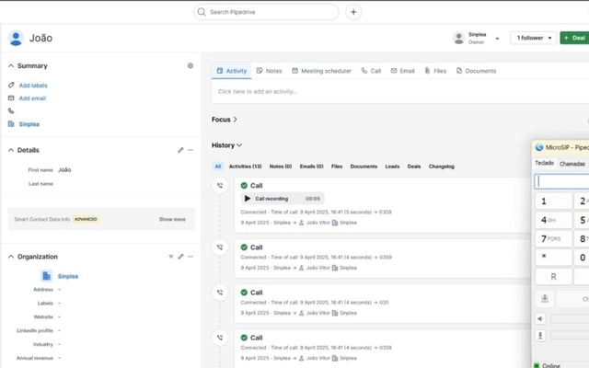The height and width of the screenshot is (368, 589).
Task: Dial 4 on the MicroSIP keypad
Action: [553, 220]
